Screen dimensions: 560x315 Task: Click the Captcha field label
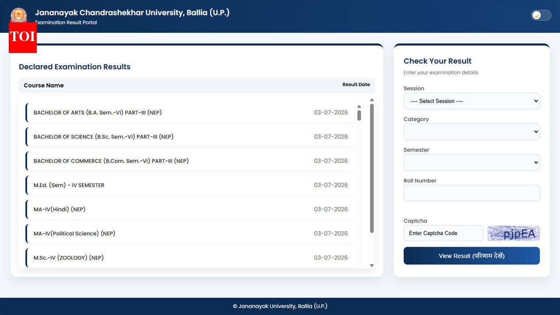pyautogui.click(x=415, y=221)
